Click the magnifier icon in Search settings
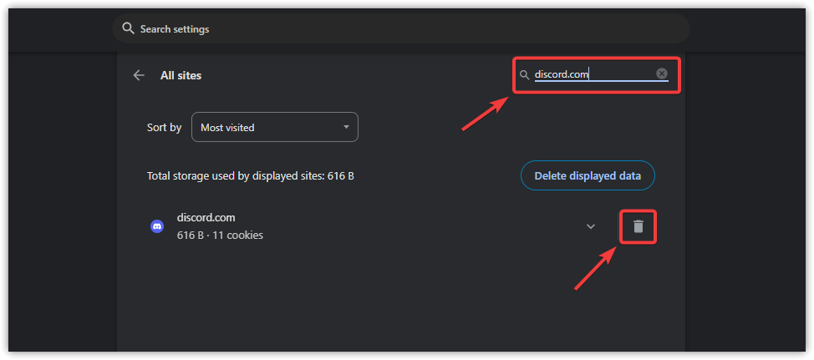 click(128, 28)
